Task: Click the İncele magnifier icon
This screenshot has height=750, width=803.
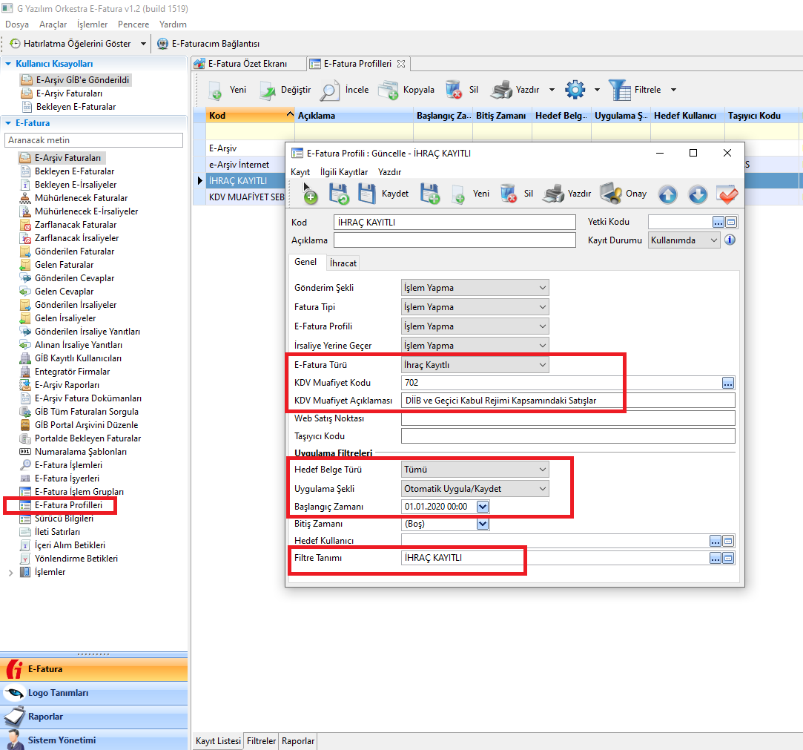Action: click(330, 90)
